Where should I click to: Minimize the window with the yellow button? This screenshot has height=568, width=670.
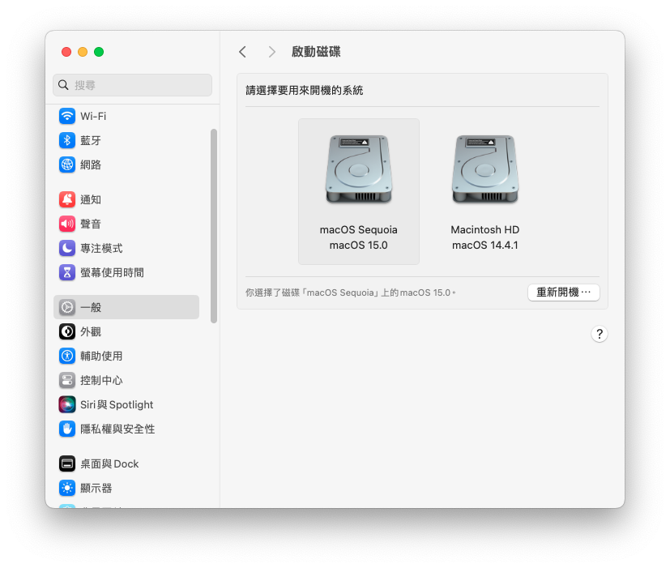pyautogui.click(x=83, y=52)
